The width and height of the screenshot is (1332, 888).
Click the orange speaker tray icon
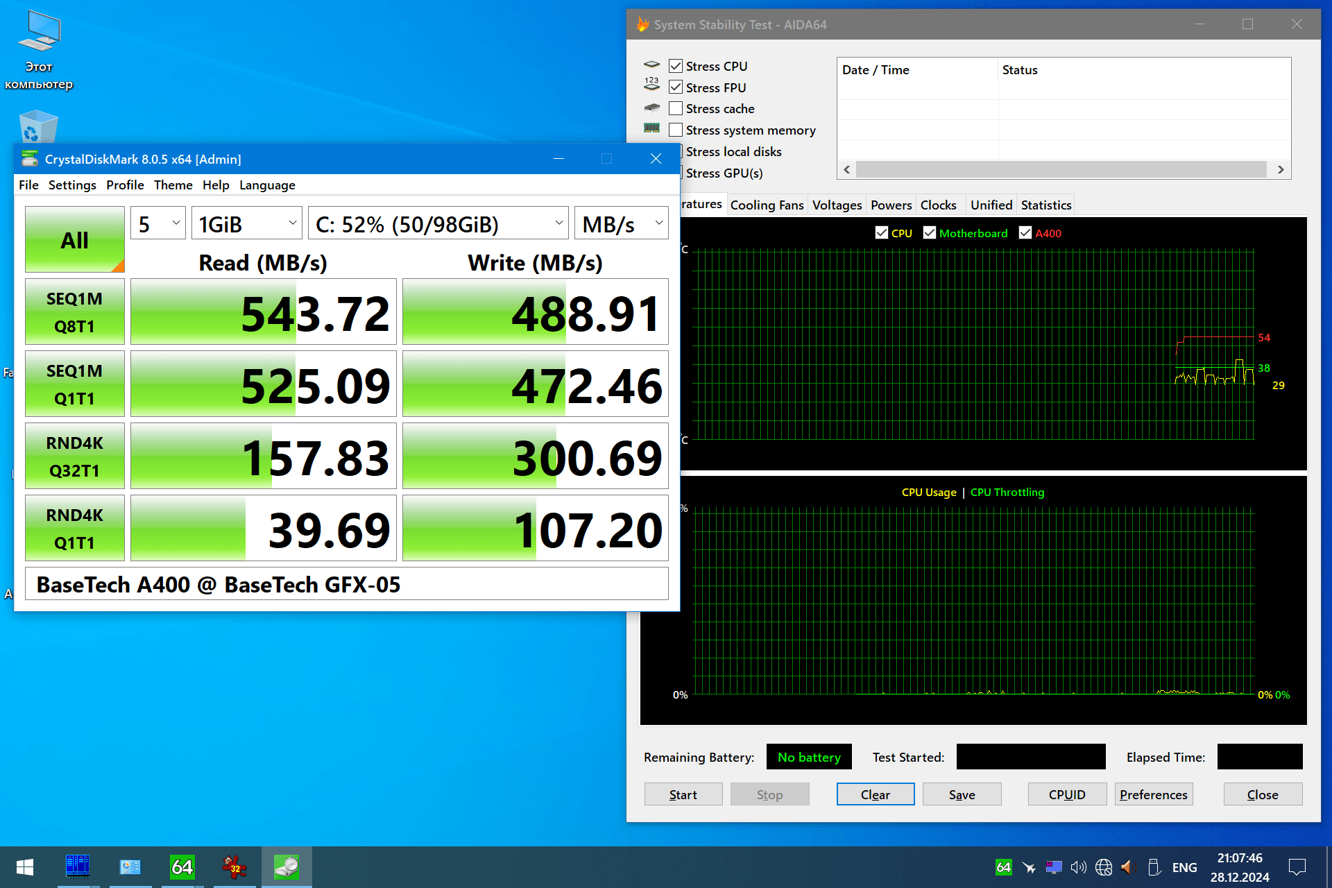coord(1128,867)
